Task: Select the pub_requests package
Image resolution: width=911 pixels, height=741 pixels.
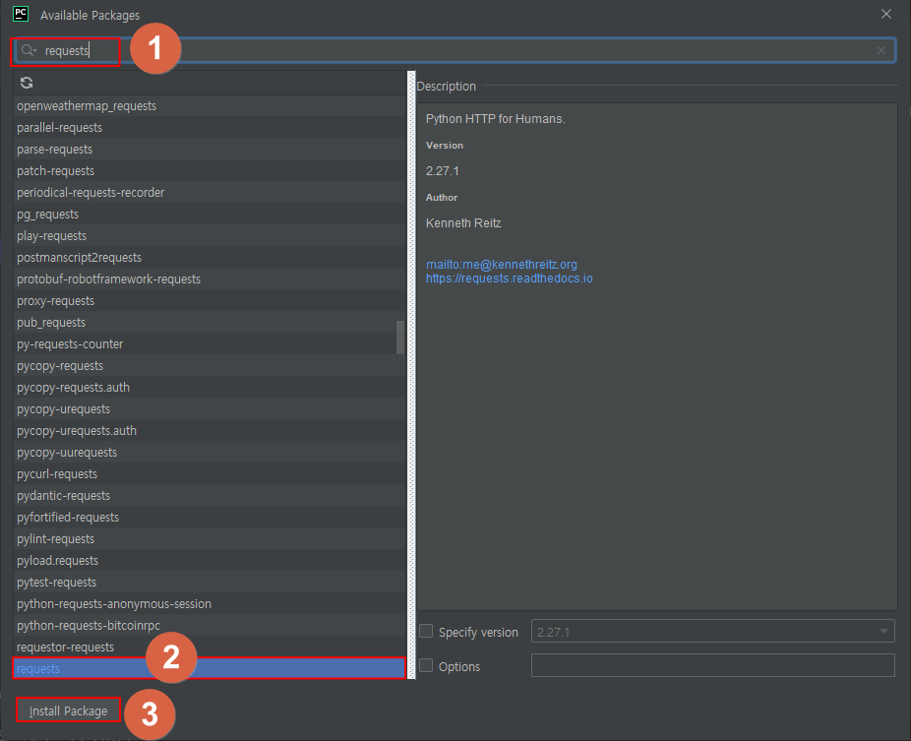Action: tap(210, 322)
